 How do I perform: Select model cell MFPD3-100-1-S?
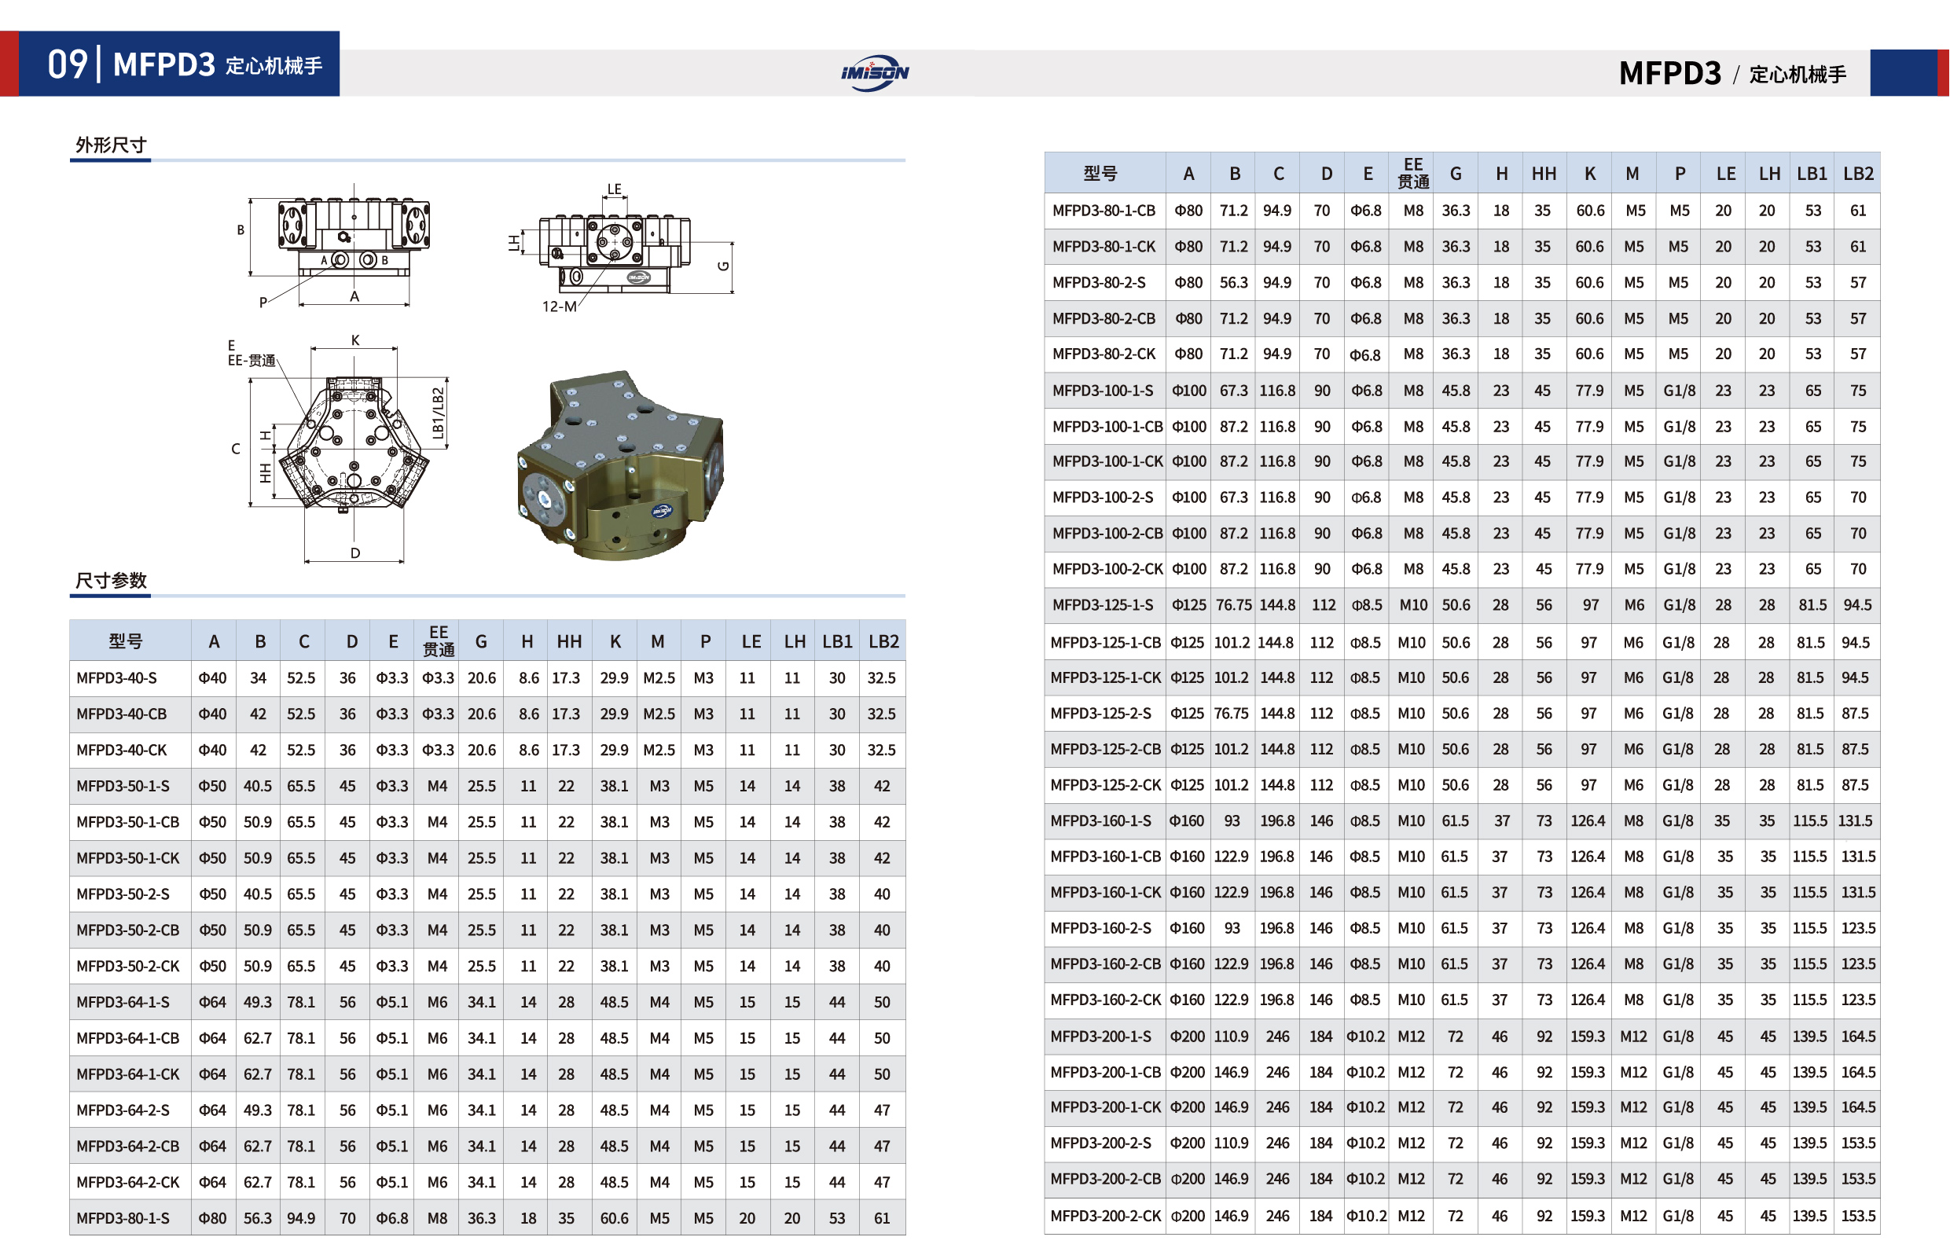pos(1105,390)
